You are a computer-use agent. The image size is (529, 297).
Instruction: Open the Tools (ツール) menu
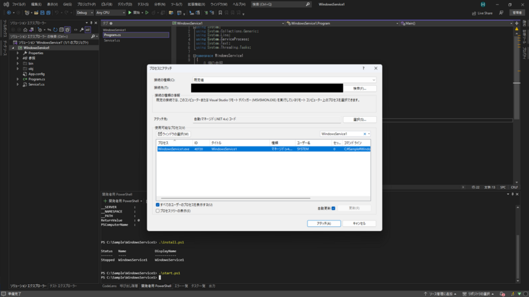click(176, 5)
